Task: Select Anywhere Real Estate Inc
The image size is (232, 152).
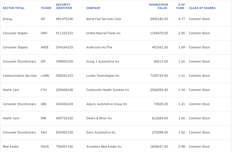Action: pos(104,147)
